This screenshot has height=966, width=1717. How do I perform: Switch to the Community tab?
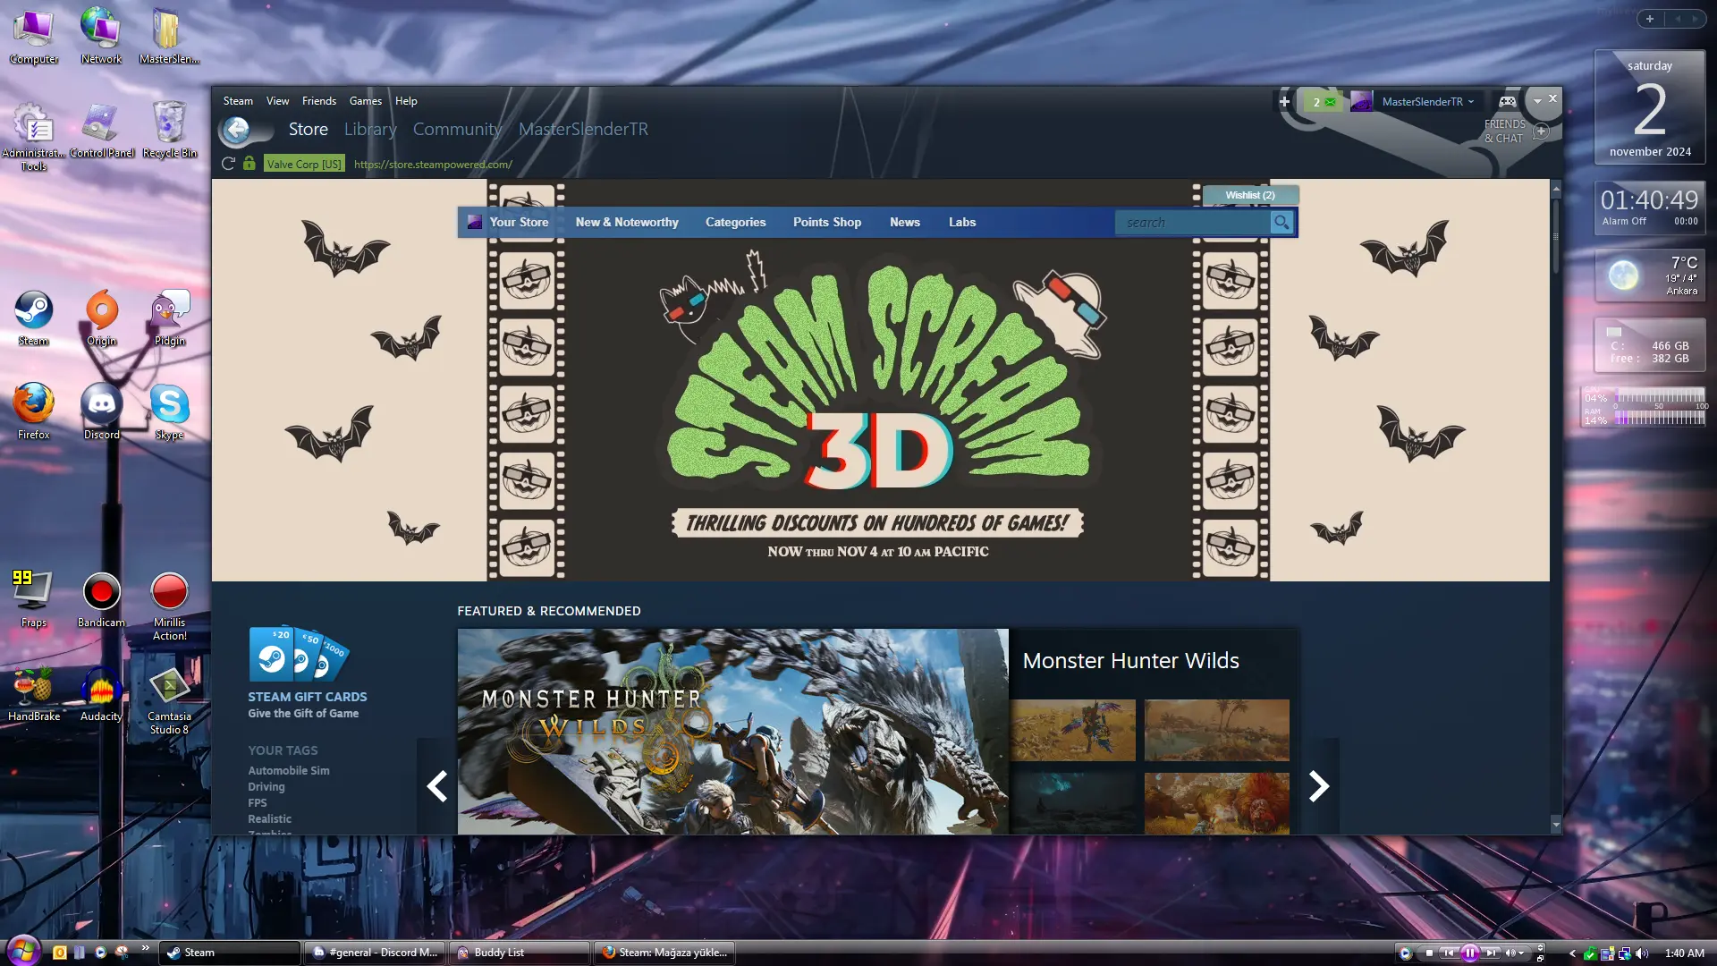(x=457, y=130)
